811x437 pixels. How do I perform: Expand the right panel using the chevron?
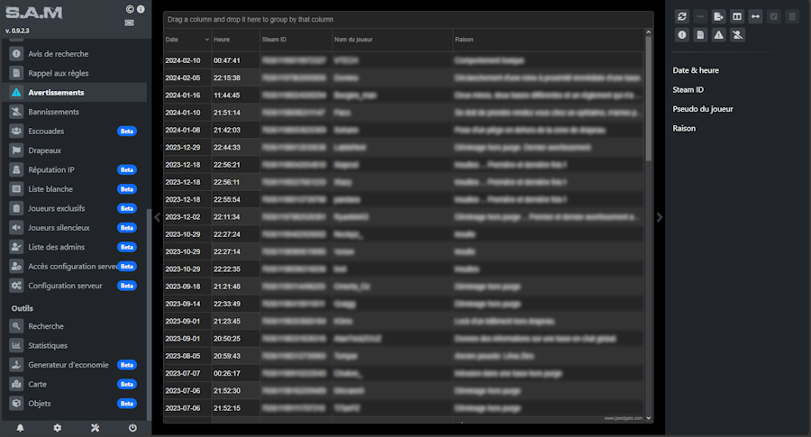pyautogui.click(x=659, y=217)
